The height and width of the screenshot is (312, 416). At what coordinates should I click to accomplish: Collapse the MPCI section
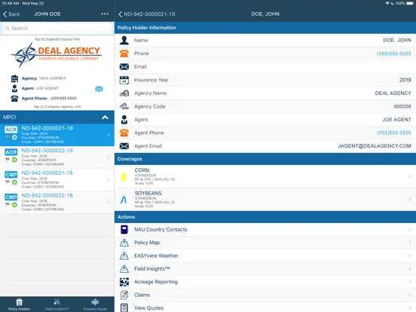[x=105, y=118]
